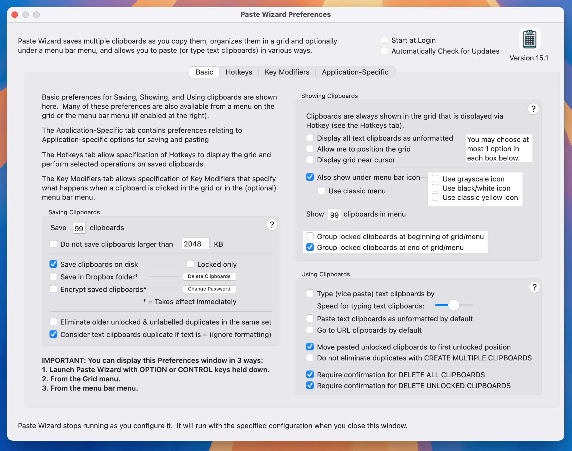572x451 pixels.
Task: Check Use classic yellow icon
Action: (435, 197)
